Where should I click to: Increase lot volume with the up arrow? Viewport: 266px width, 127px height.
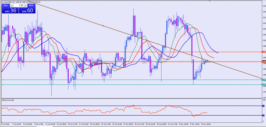click(25, 5)
